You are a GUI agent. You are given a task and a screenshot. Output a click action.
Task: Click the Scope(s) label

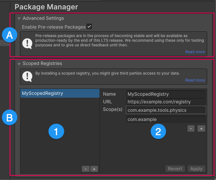point(113,110)
